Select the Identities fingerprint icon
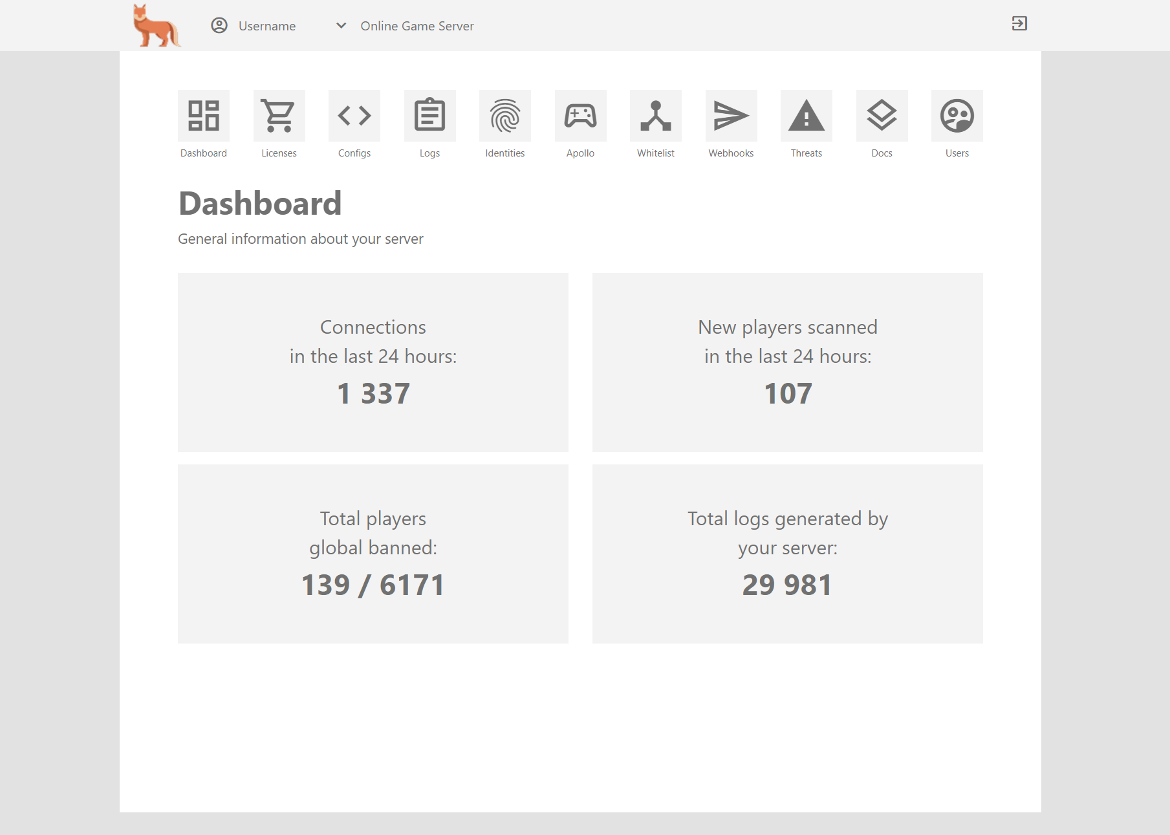1170x835 pixels. click(505, 116)
